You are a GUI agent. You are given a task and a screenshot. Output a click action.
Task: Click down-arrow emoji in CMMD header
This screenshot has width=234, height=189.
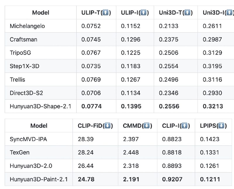coord(147,126)
